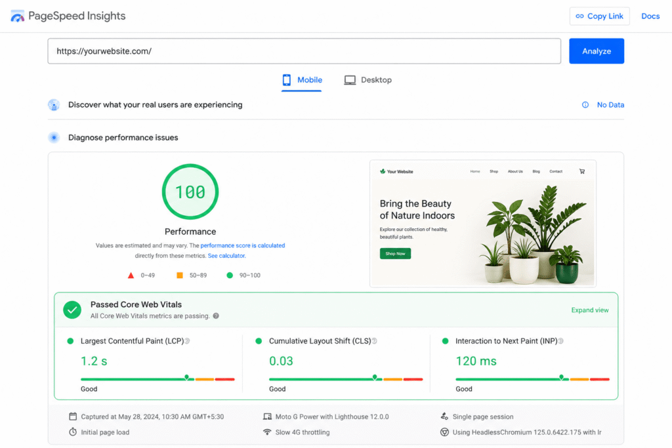
Task: Click the Mobile phone icon
Action: coord(287,80)
